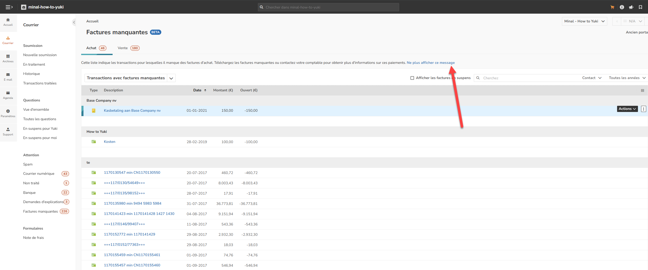Click the search magnifier in Cherchez field
Image resolution: width=648 pixels, height=270 pixels.
pos(478,78)
